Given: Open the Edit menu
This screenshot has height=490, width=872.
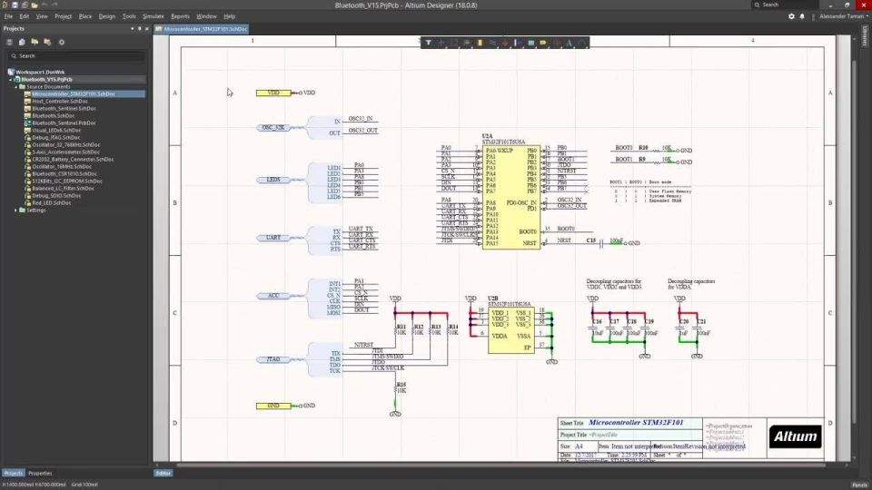Looking at the screenshot, I should 25,16.
